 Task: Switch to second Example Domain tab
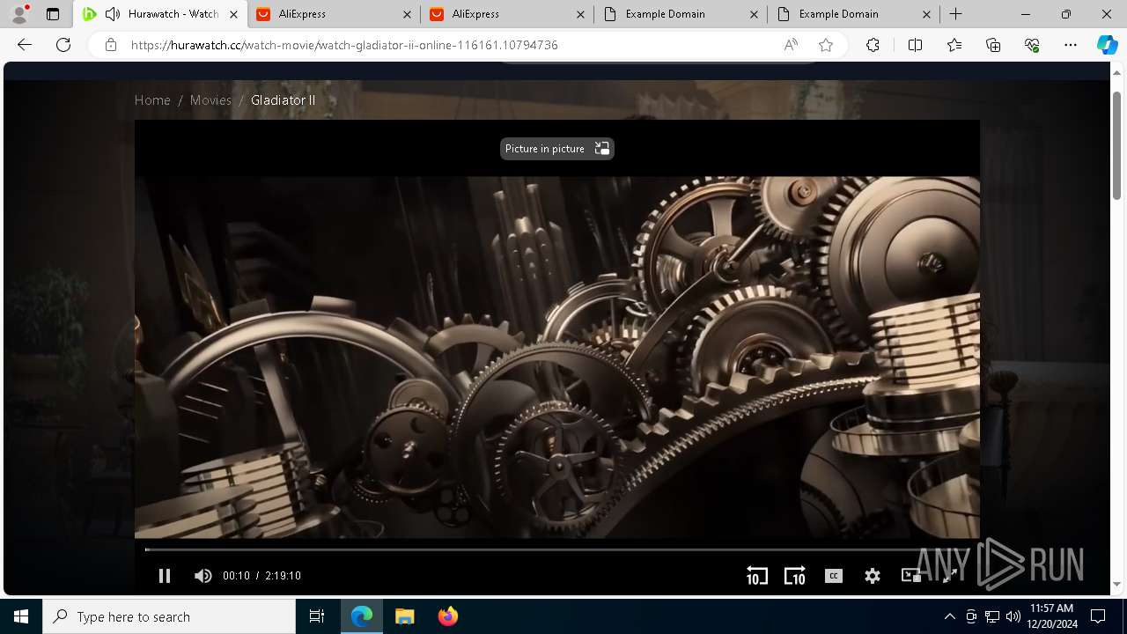click(853, 14)
